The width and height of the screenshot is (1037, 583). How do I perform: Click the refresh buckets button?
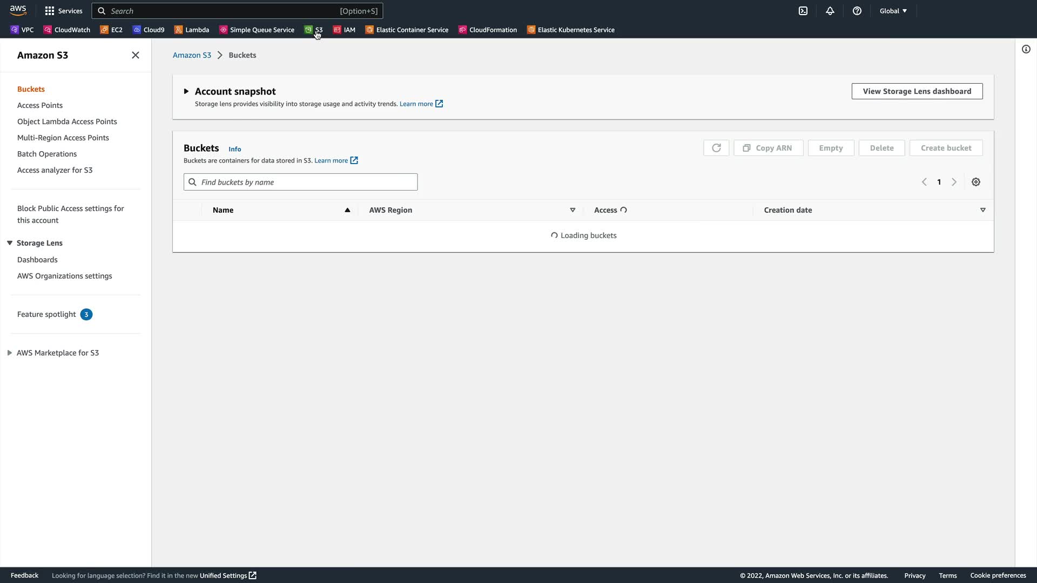pyautogui.click(x=716, y=148)
